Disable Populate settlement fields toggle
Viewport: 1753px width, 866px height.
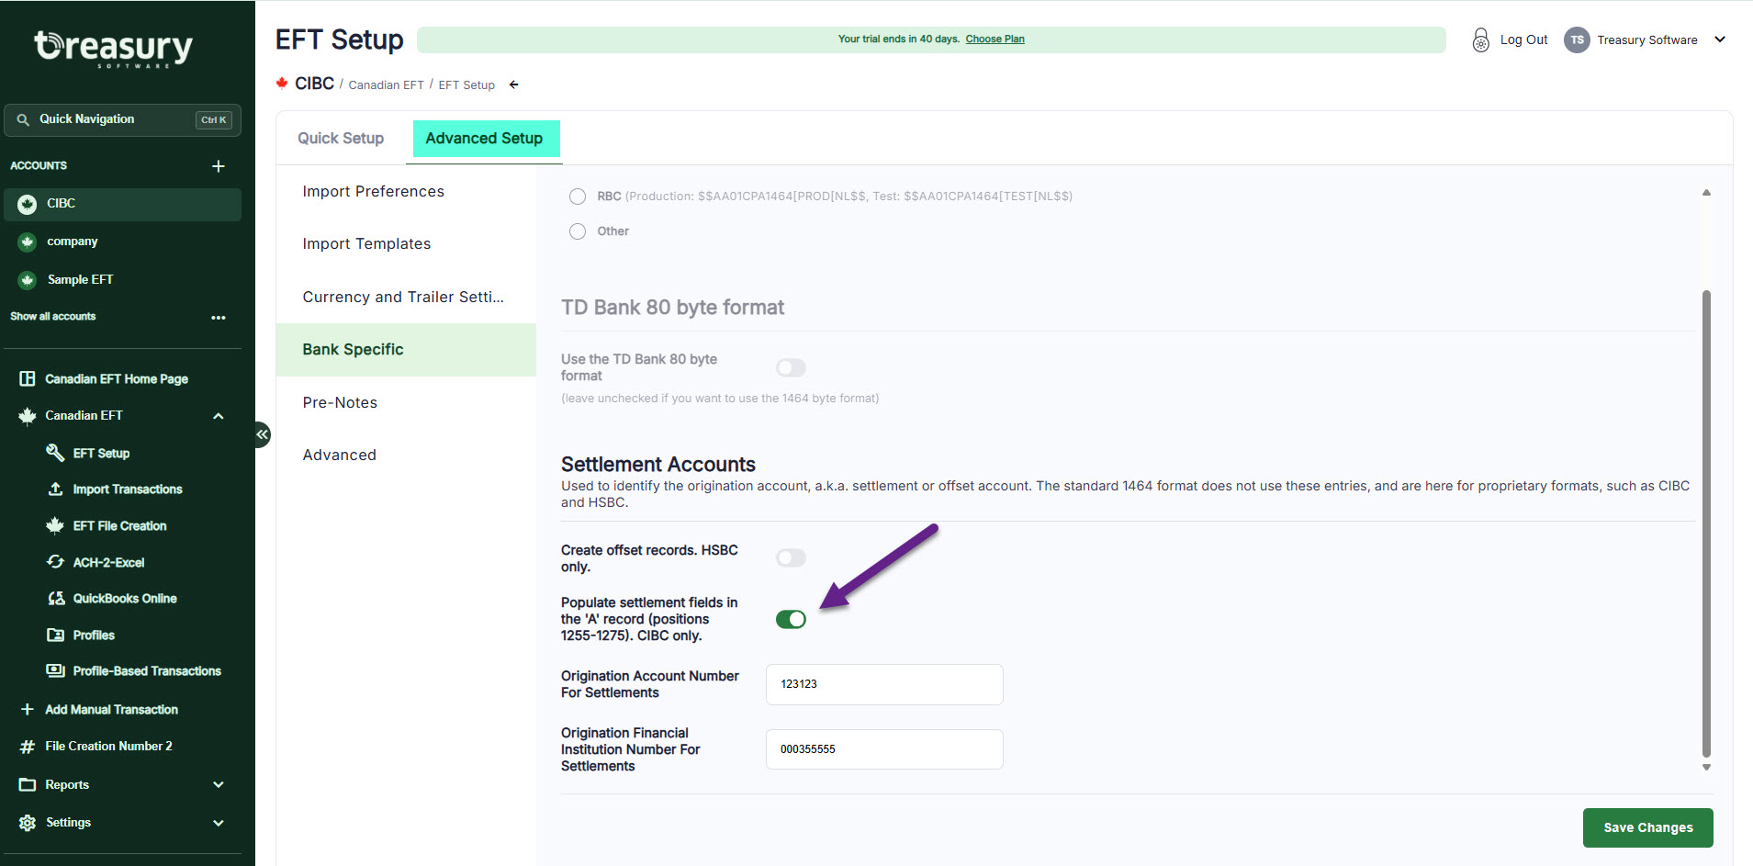click(791, 620)
